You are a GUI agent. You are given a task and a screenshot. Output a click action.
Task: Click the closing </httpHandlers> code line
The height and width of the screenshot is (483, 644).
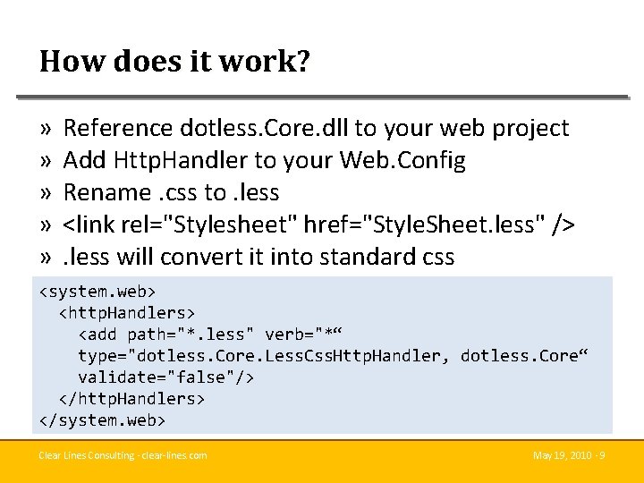(131, 399)
